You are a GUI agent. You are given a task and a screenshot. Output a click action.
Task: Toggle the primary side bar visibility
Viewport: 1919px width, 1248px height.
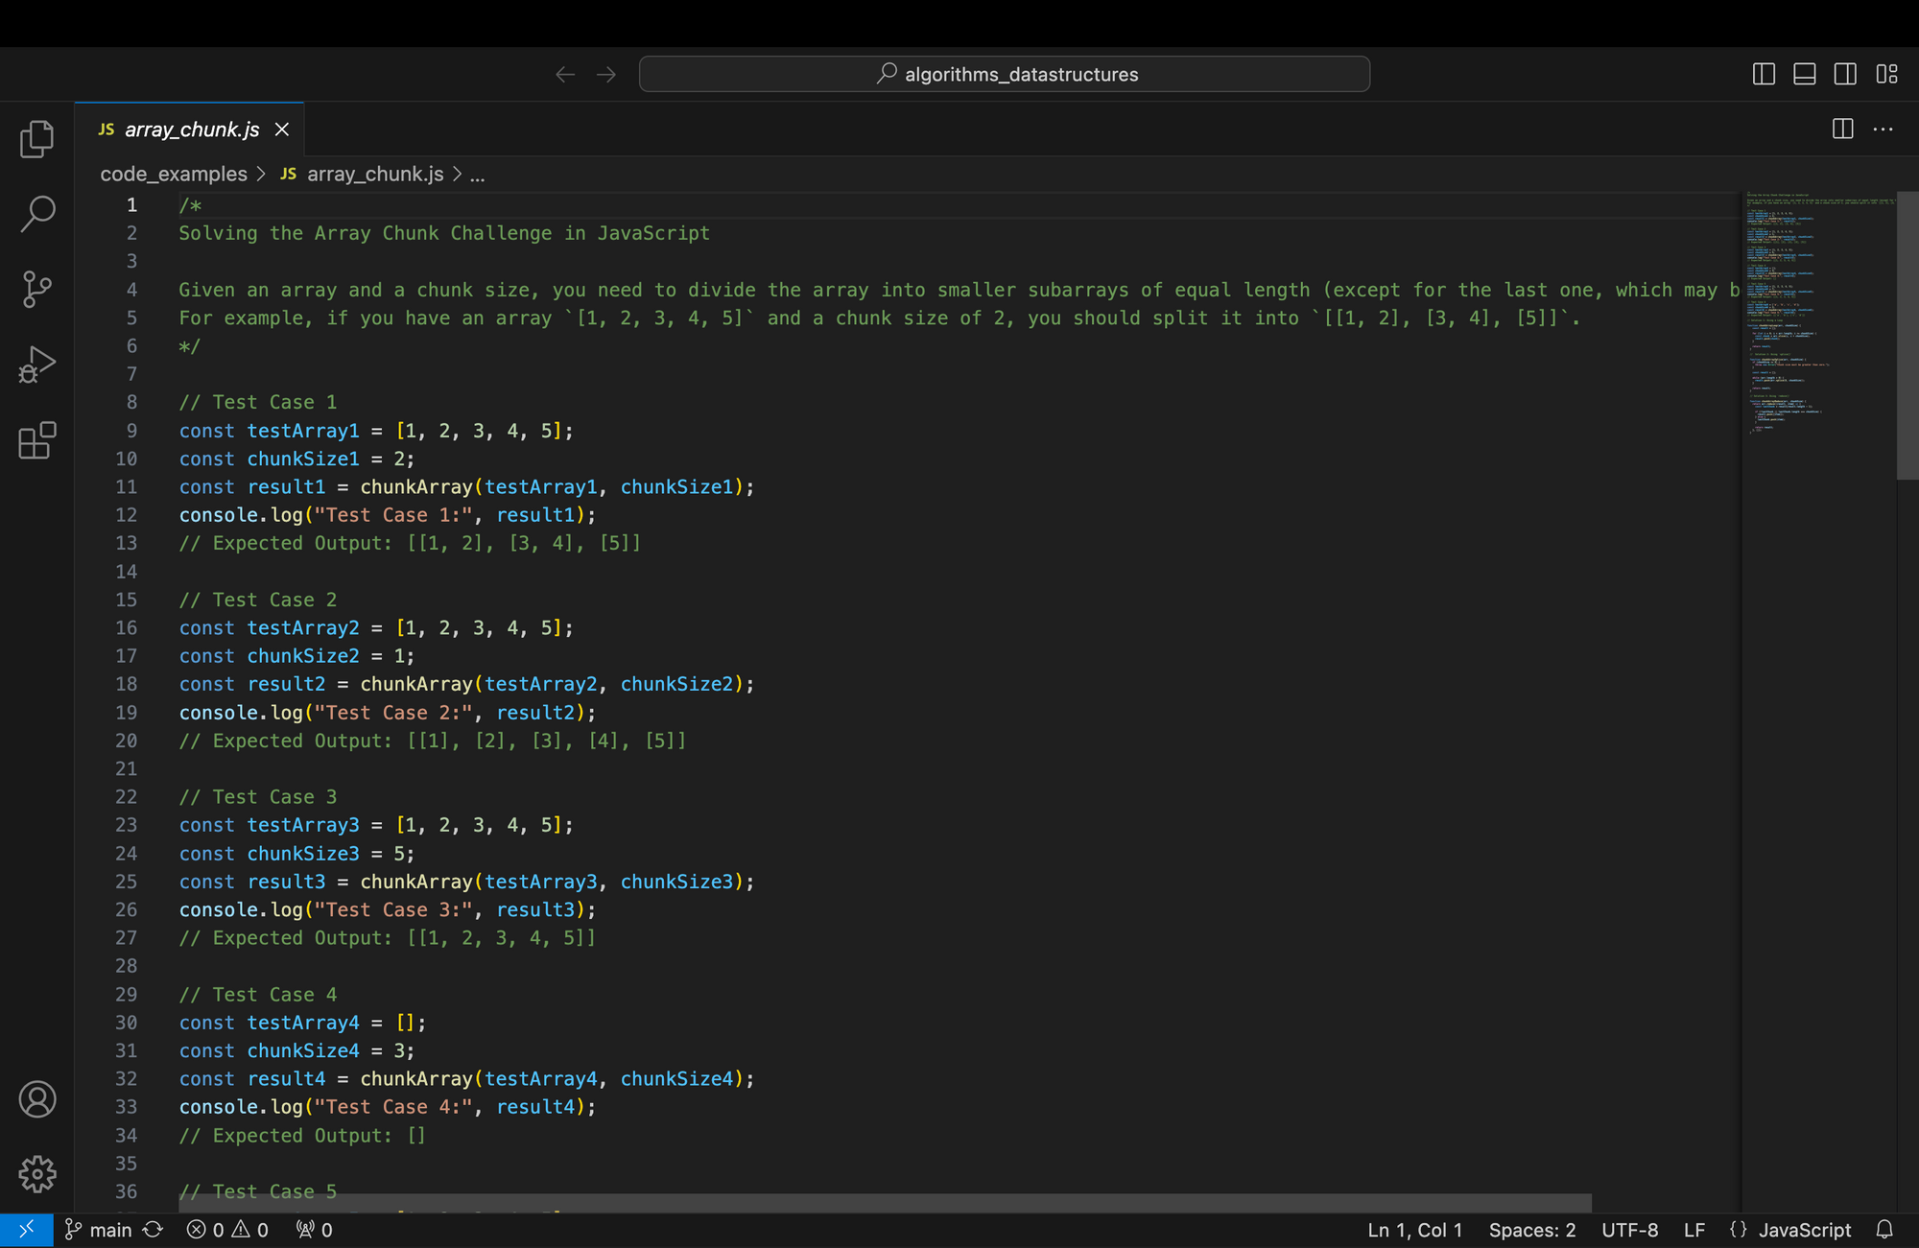[x=1763, y=74]
